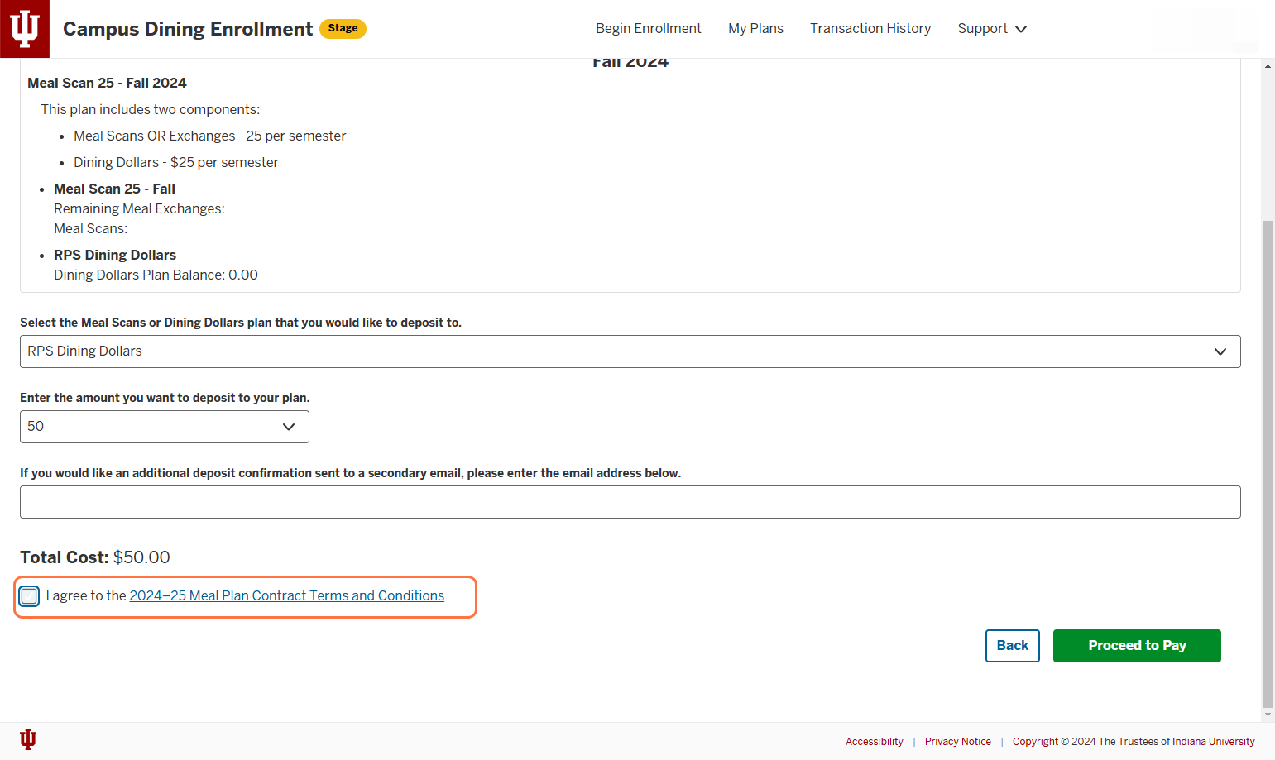
Task: Open the Copyright footer link
Action: [1035, 742]
